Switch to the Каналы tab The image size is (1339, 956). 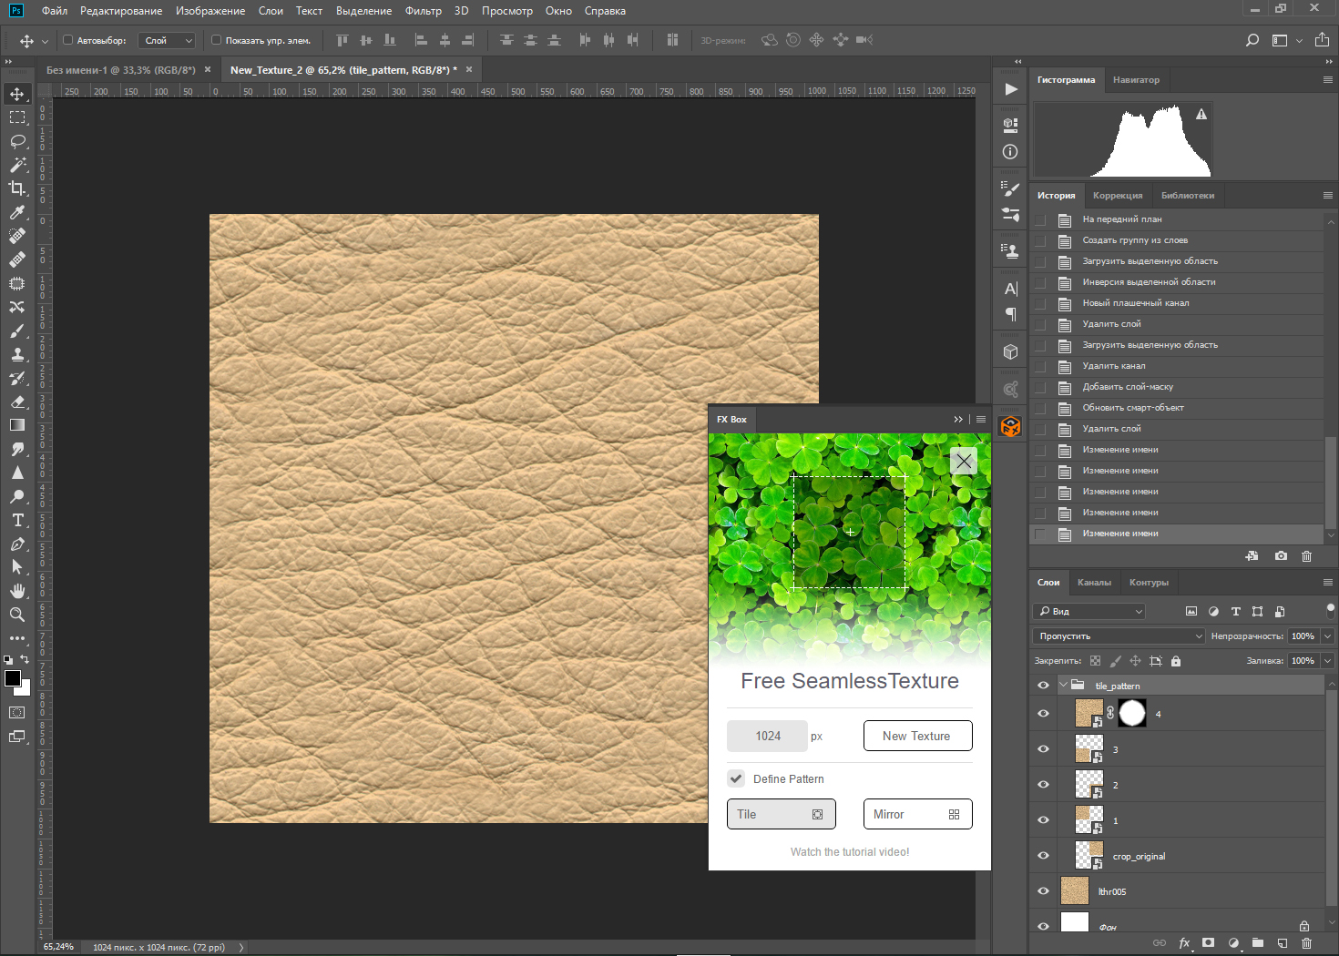(1094, 583)
